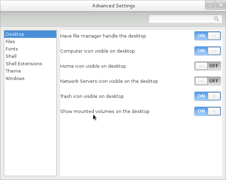Screen dimensions: 226x180
Task: Open the Fonts category
Action: [30, 49]
